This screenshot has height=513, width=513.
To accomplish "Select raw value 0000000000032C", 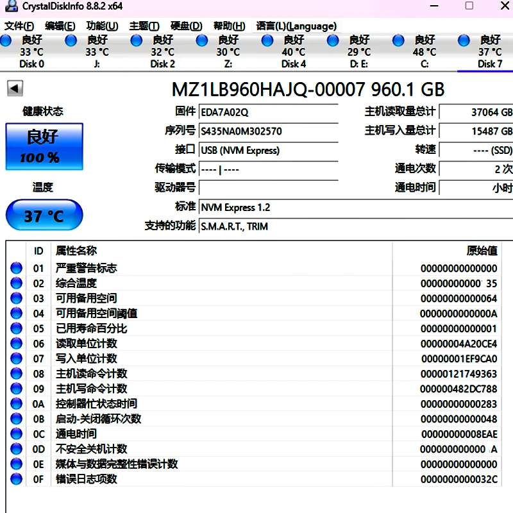I will click(458, 479).
